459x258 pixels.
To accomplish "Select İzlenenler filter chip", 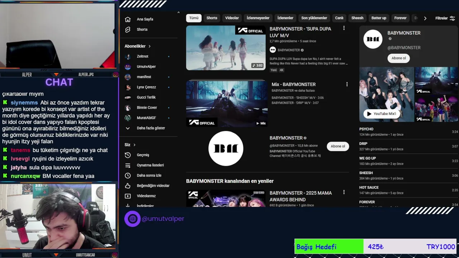I will click(285, 18).
